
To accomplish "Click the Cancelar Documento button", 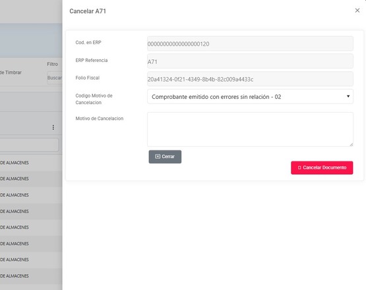I will 322,167.
